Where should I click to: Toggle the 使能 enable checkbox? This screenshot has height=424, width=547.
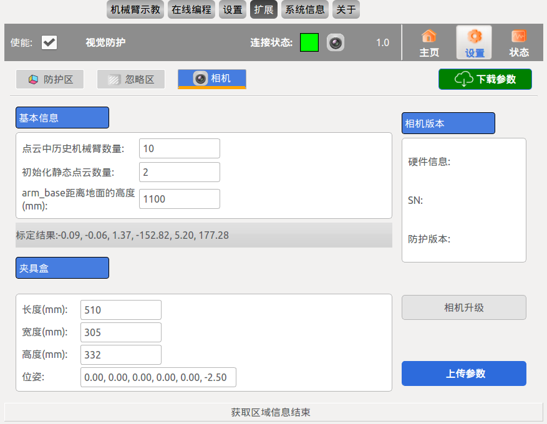coord(49,42)
